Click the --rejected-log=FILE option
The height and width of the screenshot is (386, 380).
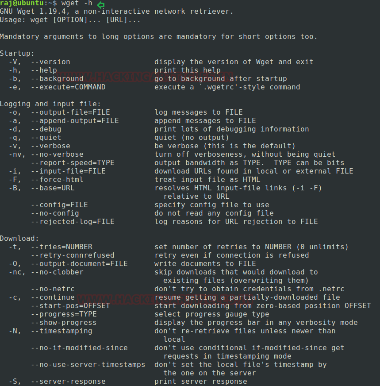click(x=72, y=221)
